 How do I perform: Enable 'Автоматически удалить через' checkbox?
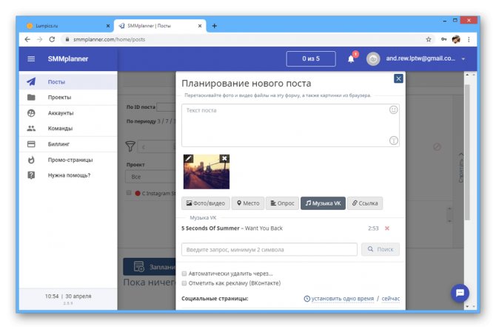click(x=184, y=274)
